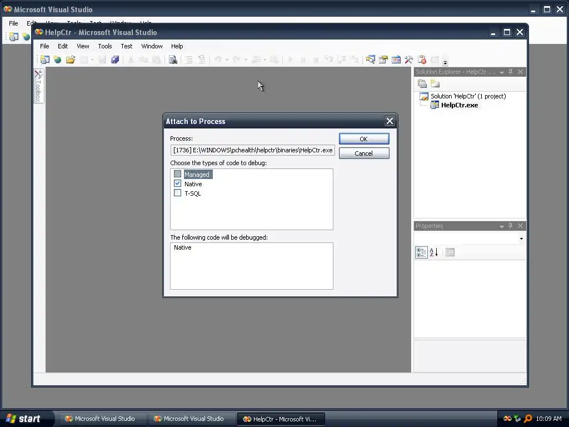Select Solution 'HelpCtr' tree node

coord(468,96)
